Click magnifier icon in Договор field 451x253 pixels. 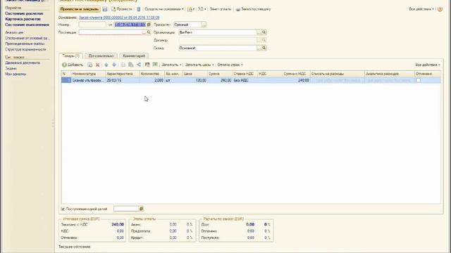pyautogui.click(x=264, y=40)
